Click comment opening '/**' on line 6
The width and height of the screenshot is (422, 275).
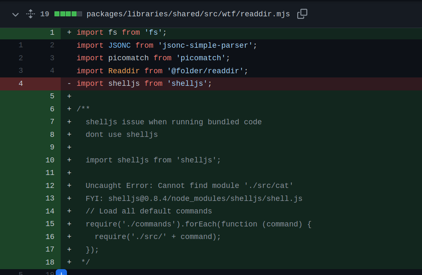[83, 109]
